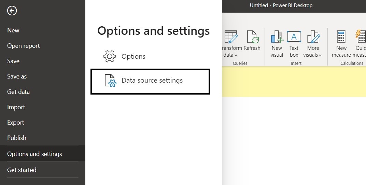366x185 pixels.
Task: Insert a New visual chart icon
Action: 277,37
